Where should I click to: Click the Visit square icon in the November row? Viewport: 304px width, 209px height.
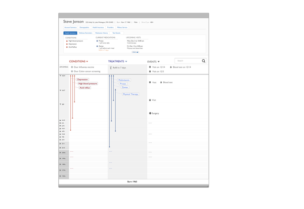[x=150, y=82]
